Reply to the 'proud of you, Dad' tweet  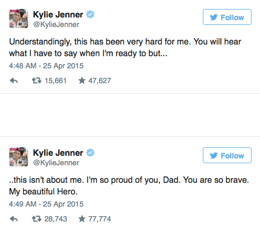(x=14, y=219)
